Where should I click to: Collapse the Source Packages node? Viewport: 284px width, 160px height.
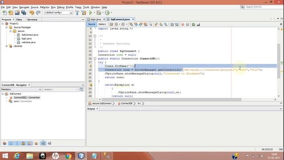coord(7,28)
